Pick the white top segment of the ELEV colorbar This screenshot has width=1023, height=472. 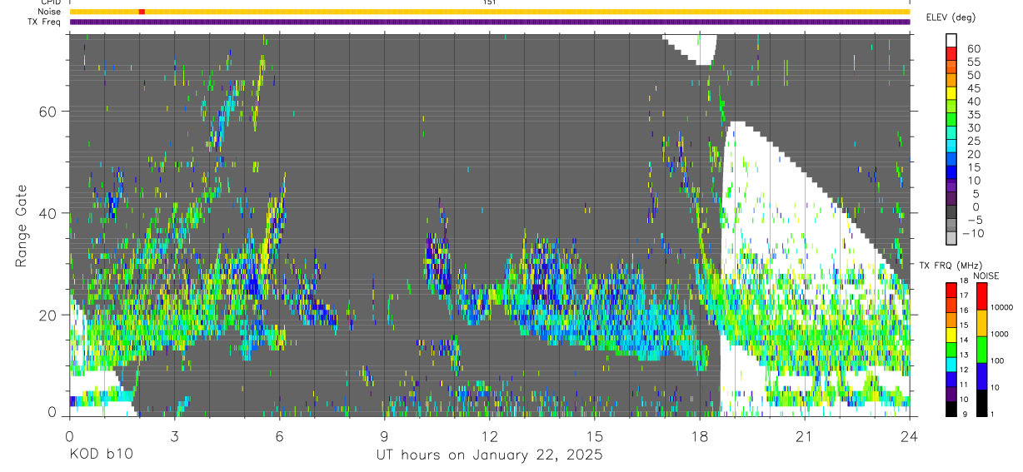[951, 42]
